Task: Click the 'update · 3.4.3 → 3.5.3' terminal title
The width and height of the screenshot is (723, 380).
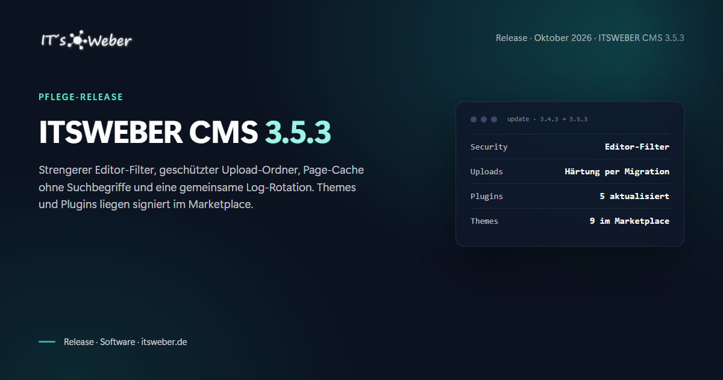Action: [547, 119]
